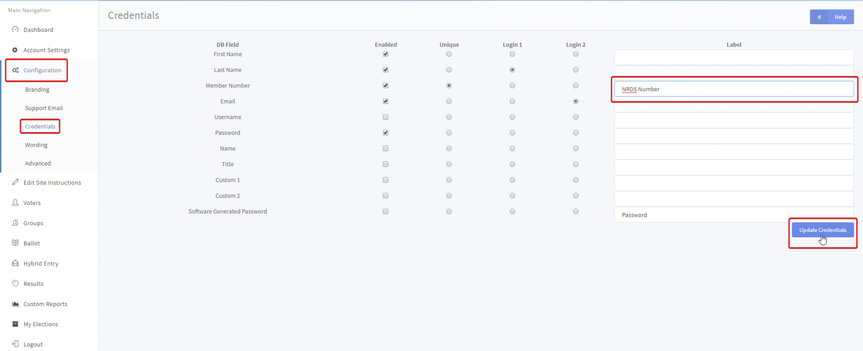Click the Hybrid Entry icon
Viewport: 863px width, 351px height.
click(x=15, y=263)
